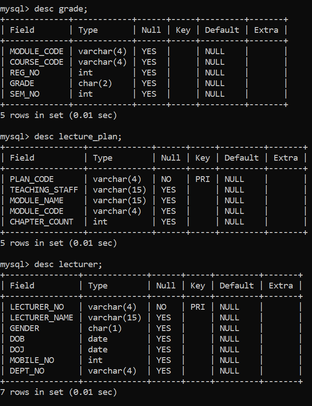Viewport: 312px width, 406px height.
Task: Click NULL default of GRADE row
Action: click(x=215, y=83)
